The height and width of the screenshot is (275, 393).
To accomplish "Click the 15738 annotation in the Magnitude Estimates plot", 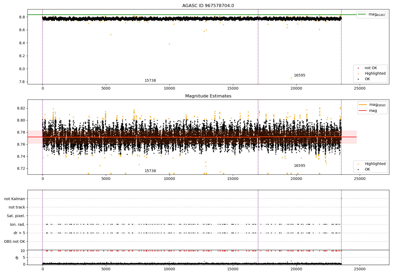I will (150, 171).
